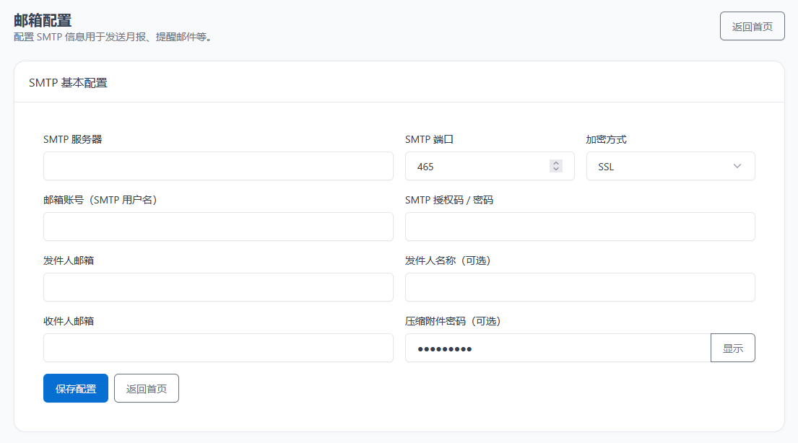Click the 邮箱账号 (SMTP 用户名) input

[218, 227]
